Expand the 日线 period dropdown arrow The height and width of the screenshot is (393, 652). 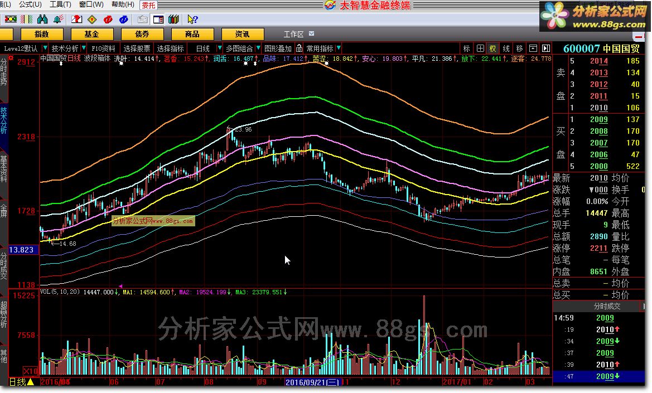click(x=220, y=48)
